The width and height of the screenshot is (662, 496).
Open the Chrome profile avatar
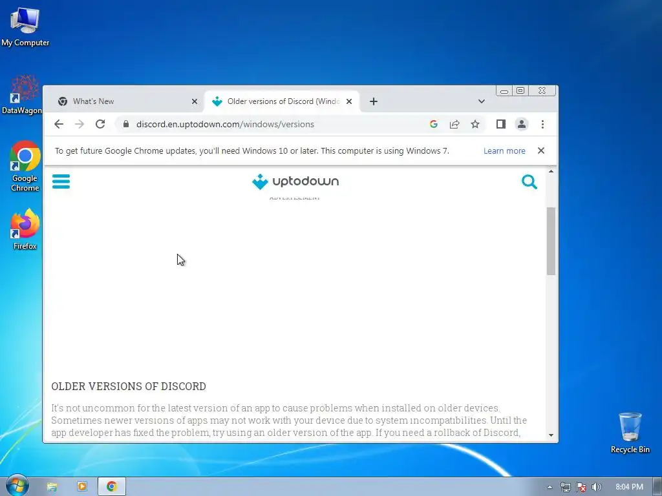click(522, 124)
